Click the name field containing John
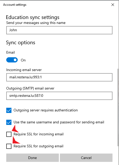This screenshot has width=119, height=165. [59, 30]
